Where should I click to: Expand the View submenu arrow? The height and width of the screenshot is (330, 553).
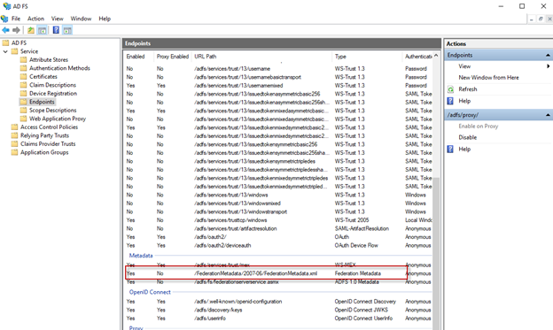pos(548,66)
